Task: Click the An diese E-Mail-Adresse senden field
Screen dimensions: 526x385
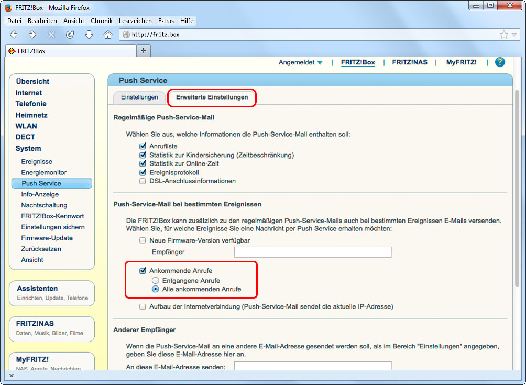Action: (313, 366)
